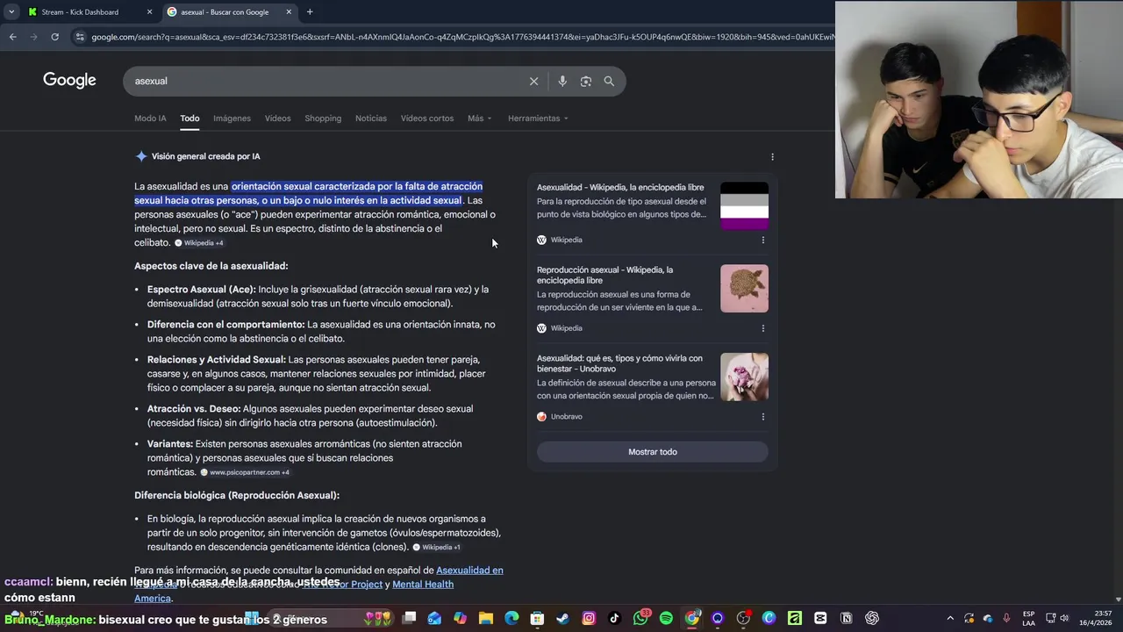The height and width of the screenshot is (632, 1123).
Task: Open a new browser tab
Action: tap(310, 12)
